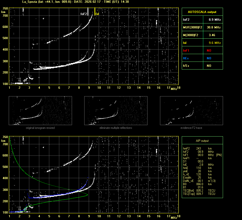Select the 'eliminate multiple reflections' thumbnail

(116, 111)
